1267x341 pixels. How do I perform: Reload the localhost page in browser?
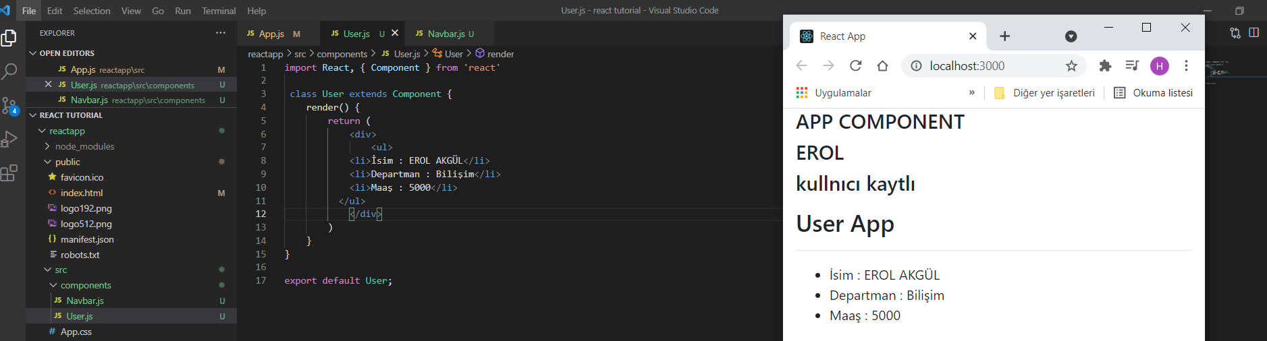pos(855,65)
